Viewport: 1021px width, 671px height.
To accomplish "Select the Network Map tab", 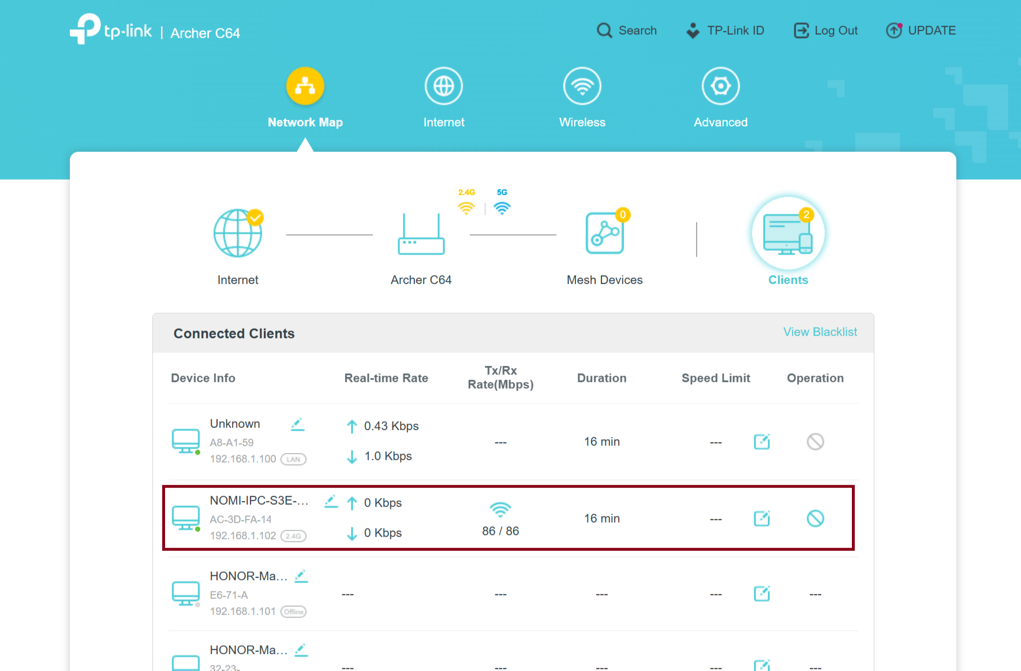I will click(305, 98).
